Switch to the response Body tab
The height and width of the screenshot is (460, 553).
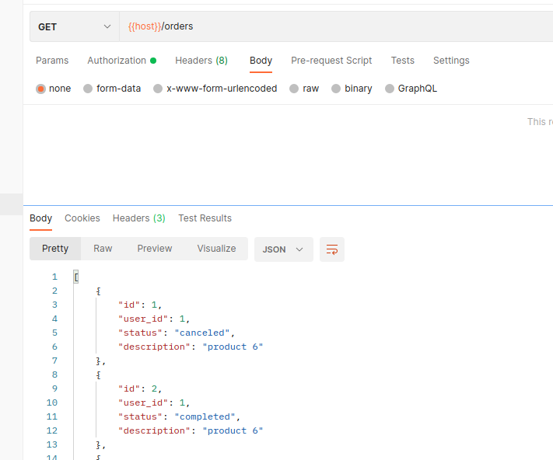click(41, 218)
